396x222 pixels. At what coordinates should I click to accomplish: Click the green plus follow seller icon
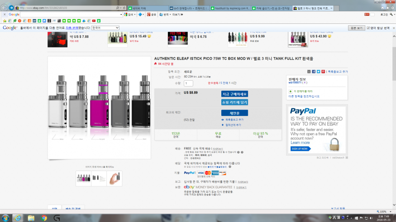(291, 91)
